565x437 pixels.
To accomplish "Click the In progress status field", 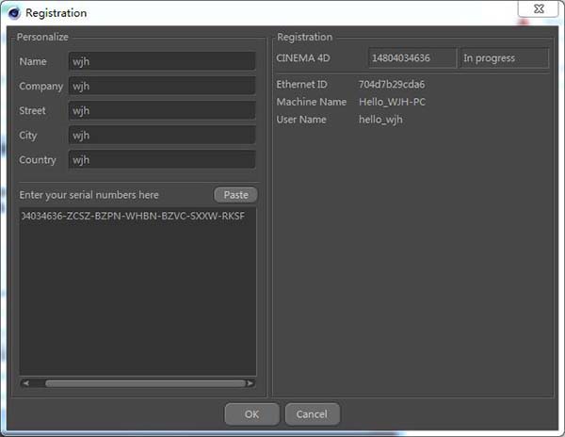I will click(x=505, y=58).
